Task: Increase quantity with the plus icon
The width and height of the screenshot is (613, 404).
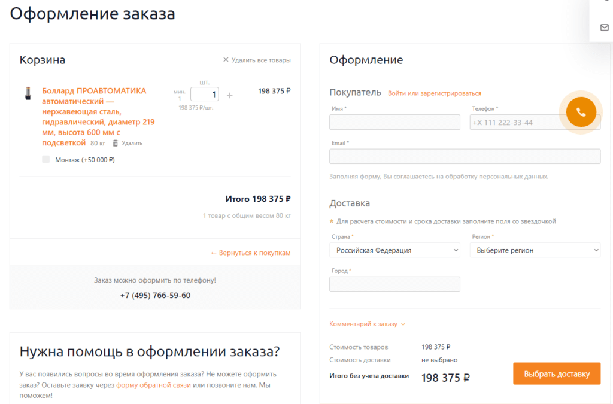Action: 229,95
